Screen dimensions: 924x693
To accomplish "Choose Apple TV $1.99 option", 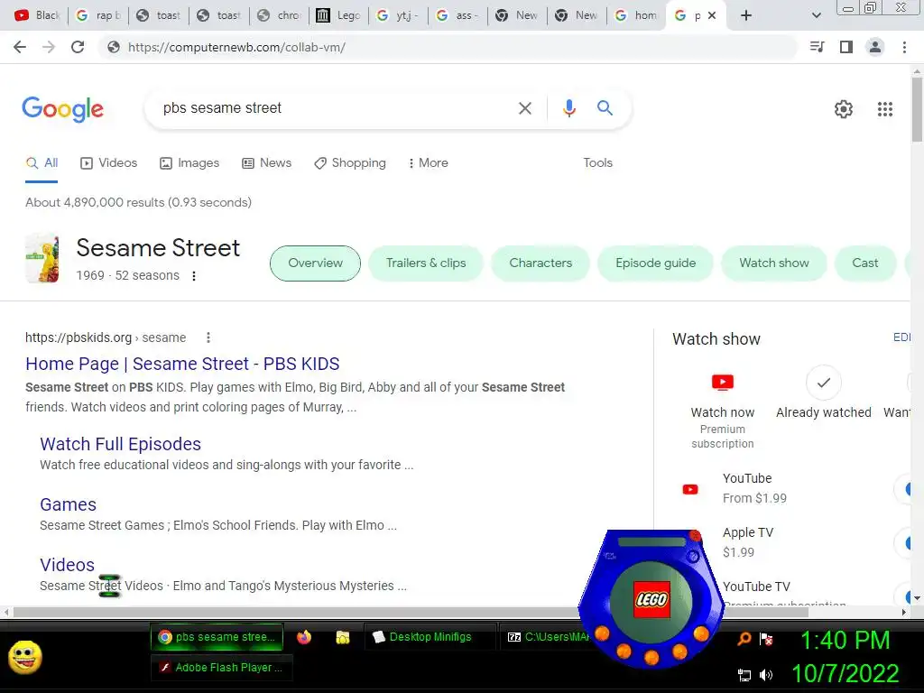I will coord(747,542).
